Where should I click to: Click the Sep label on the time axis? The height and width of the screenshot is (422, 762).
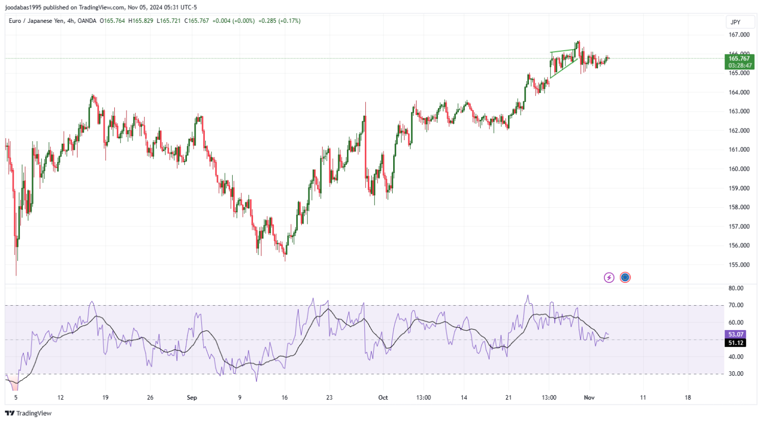click(192, 398)
